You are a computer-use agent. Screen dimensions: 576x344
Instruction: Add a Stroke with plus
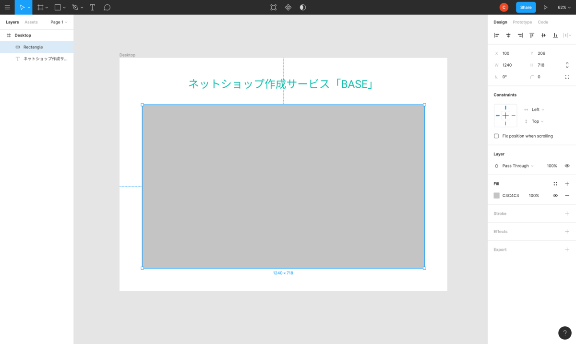(x=567, y=214)
